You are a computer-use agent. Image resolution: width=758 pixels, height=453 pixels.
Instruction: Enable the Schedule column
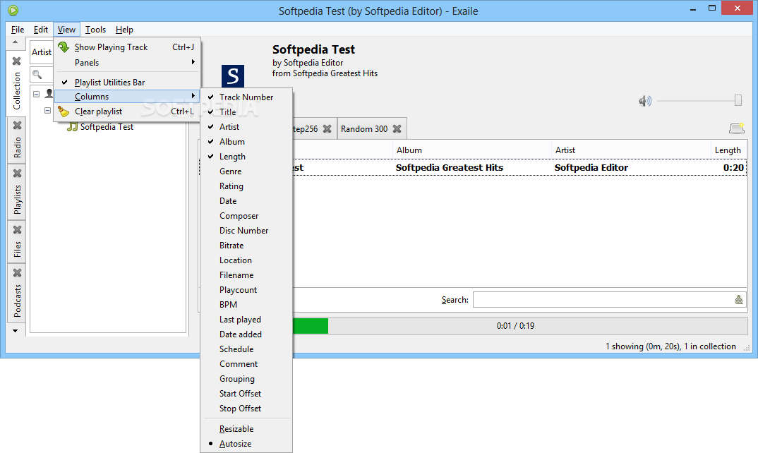(x=246, y=349)
